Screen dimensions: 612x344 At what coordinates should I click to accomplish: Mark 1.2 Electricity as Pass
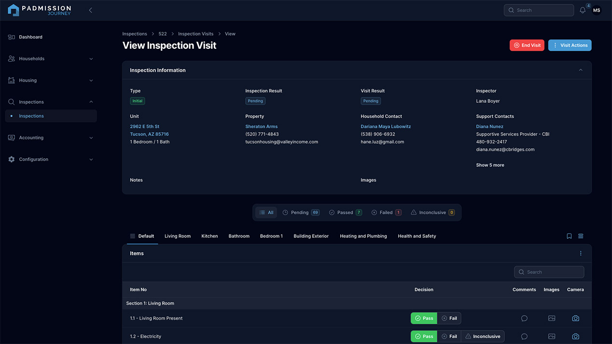[x=424, y=337]
